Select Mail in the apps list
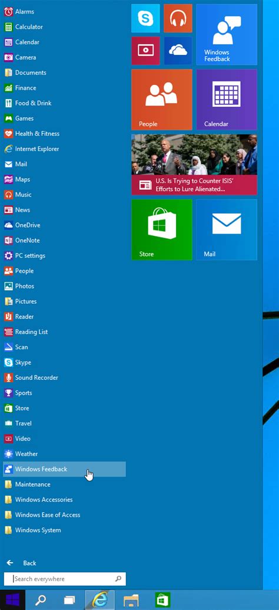Screen dimensions: 279x610 click(x=64, y=164)
